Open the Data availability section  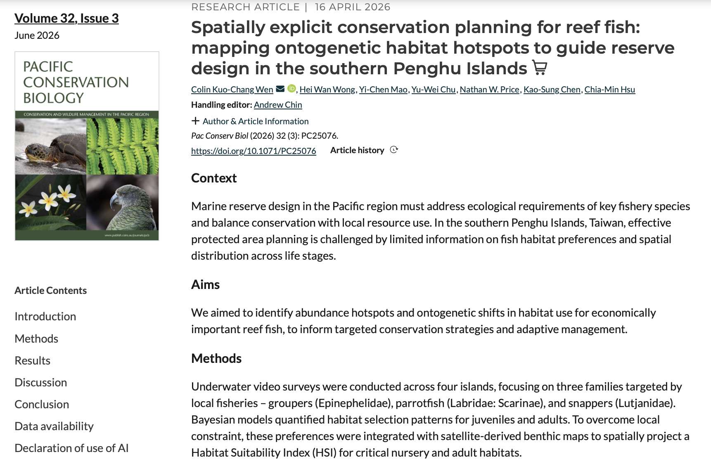click(x=54, y=426)
